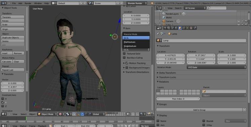This screenshot has width=251, height=127.
Task: Click the World globe icon in outliner
Action: click(x=164, y=17)
